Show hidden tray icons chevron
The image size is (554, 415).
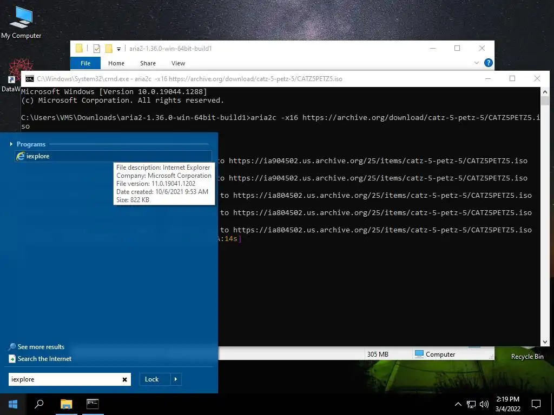[458, 404]
